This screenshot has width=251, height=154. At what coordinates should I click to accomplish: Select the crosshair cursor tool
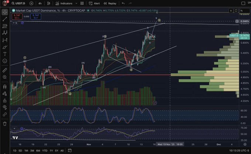click(x=4, y=12)
